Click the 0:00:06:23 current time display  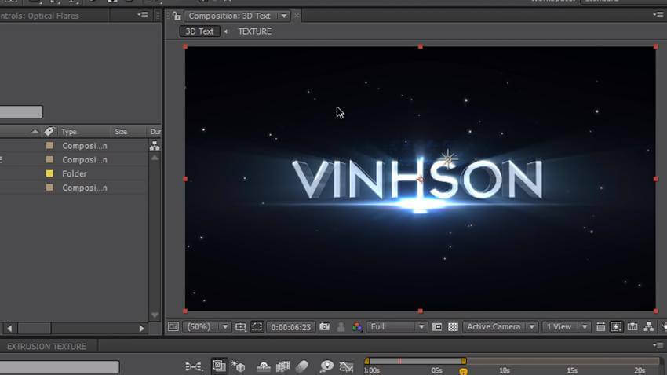(291, 327)
